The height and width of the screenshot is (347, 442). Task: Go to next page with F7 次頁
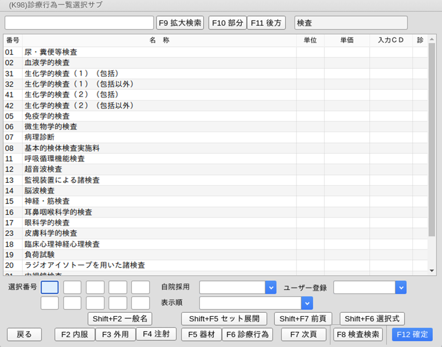point(304,334)
